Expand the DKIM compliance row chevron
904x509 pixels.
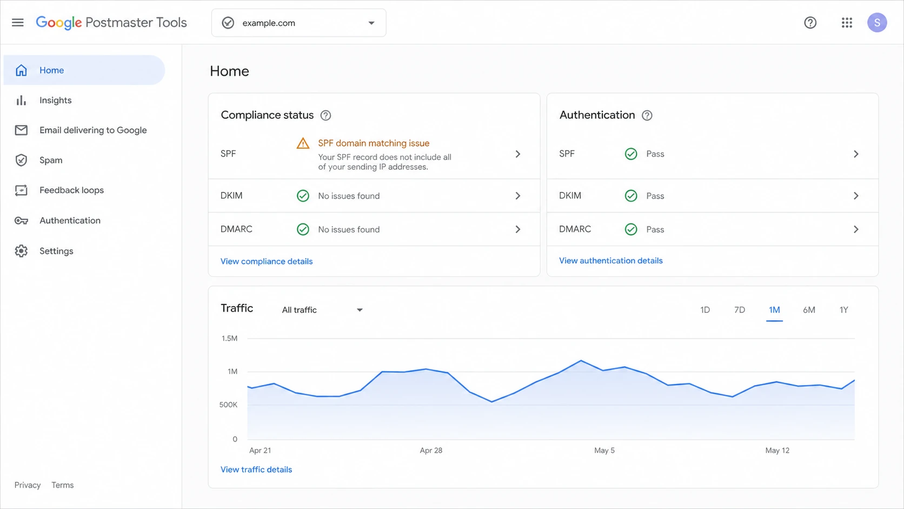[517, 196]
